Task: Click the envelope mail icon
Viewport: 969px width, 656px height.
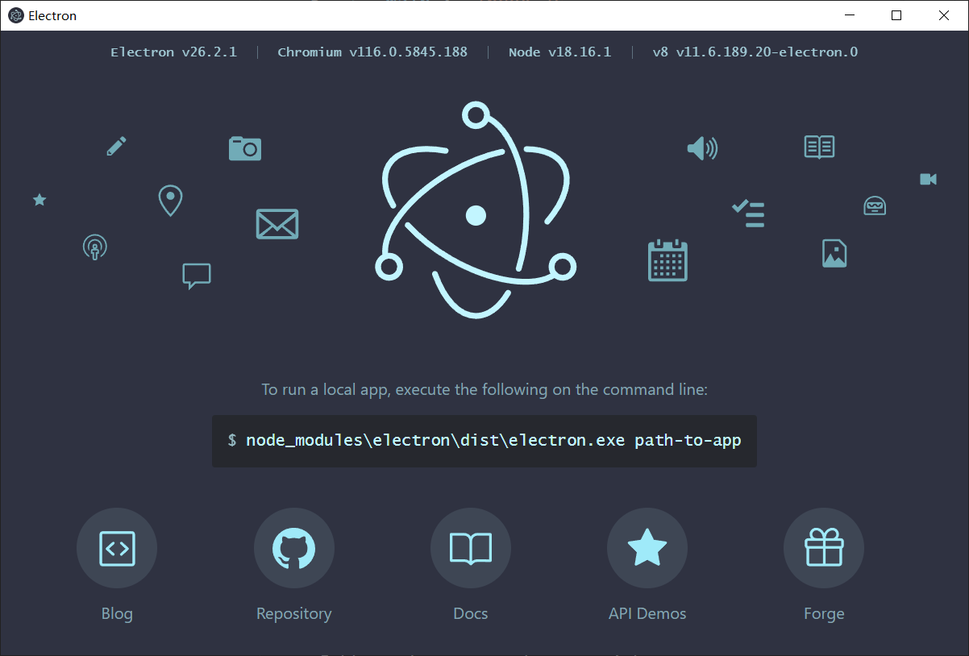Action: [277, 224]
